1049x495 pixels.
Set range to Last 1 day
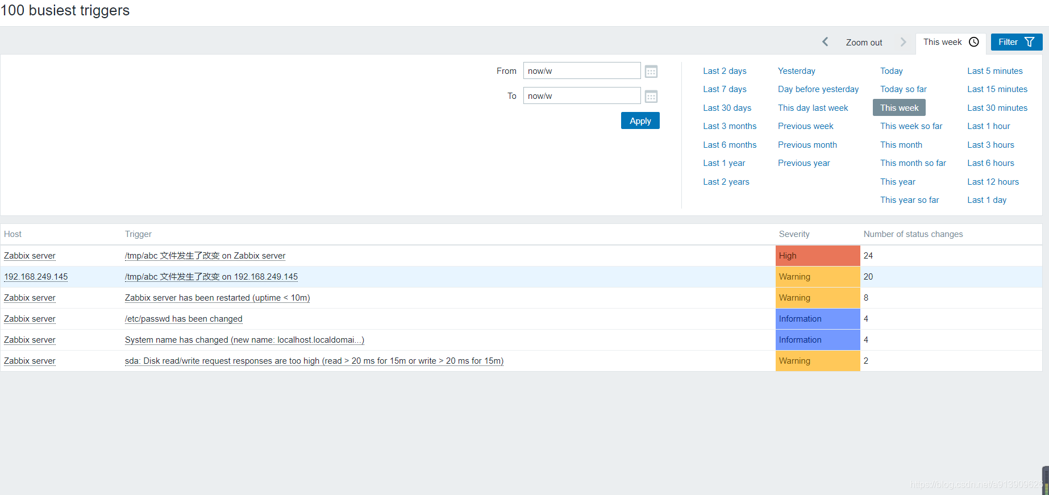[x=986, y=200]
